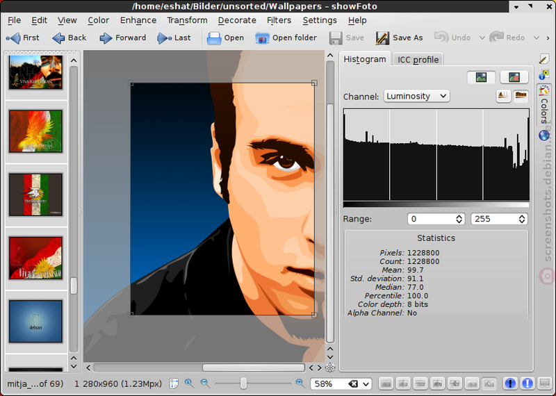Select the vertical striped flag thumbnail
556x396 pixels.
tap(35, 195)
